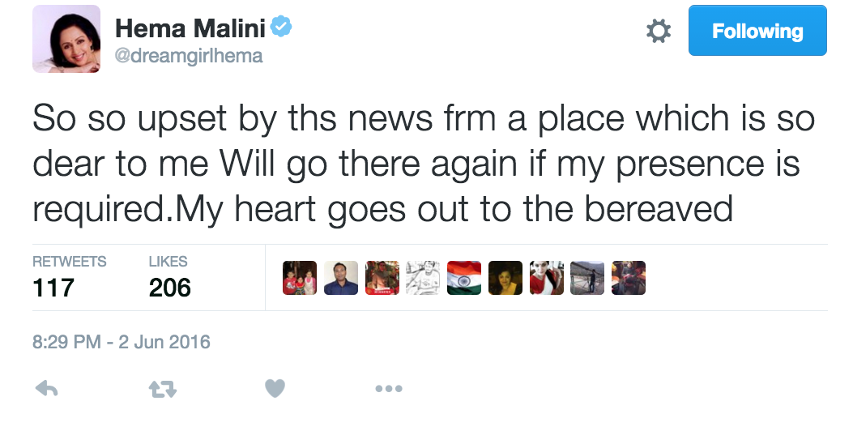The height and width of the screenshot is (431, 853).
Task: Click the tweet text body
Action: click(423, 164)
